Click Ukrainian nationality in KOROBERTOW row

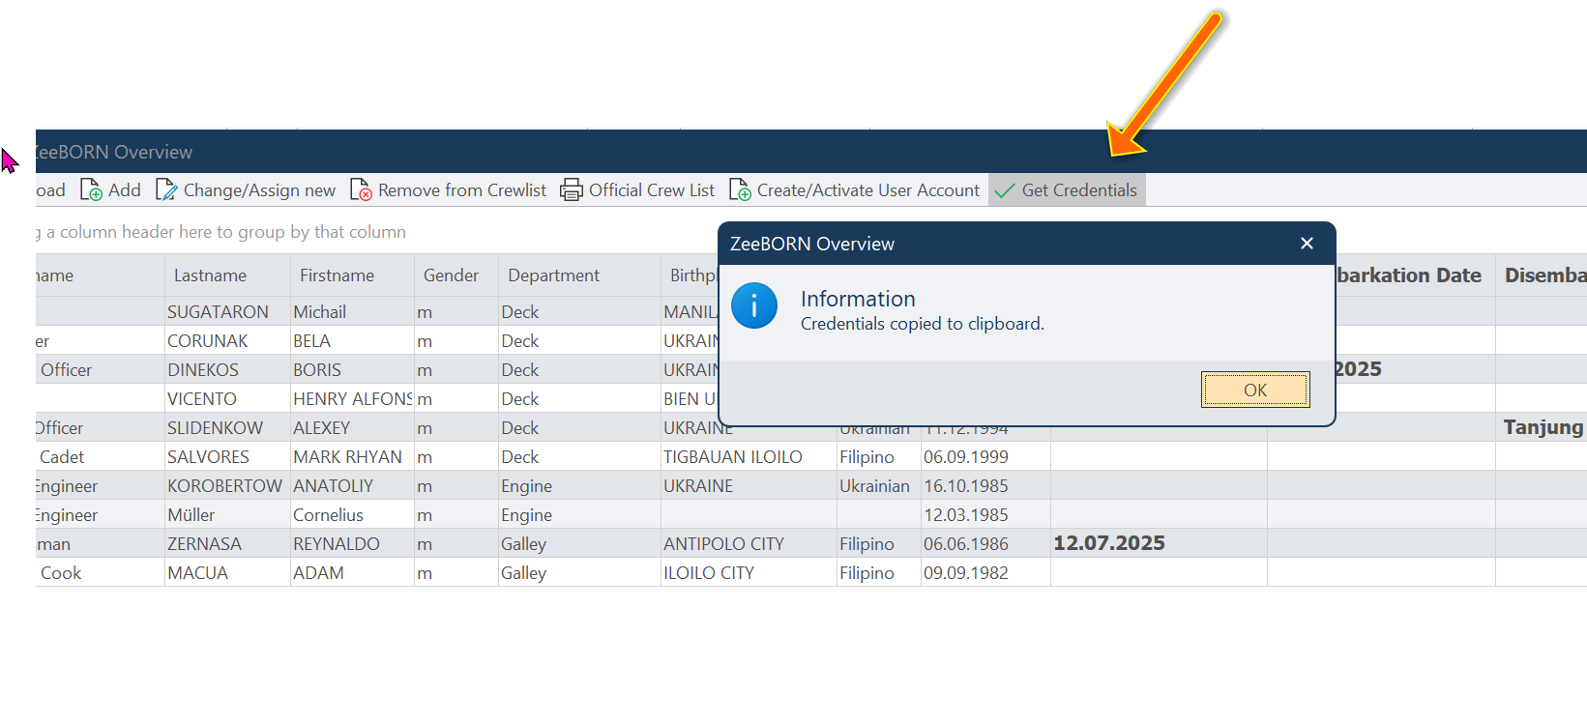tap(878, 486)
